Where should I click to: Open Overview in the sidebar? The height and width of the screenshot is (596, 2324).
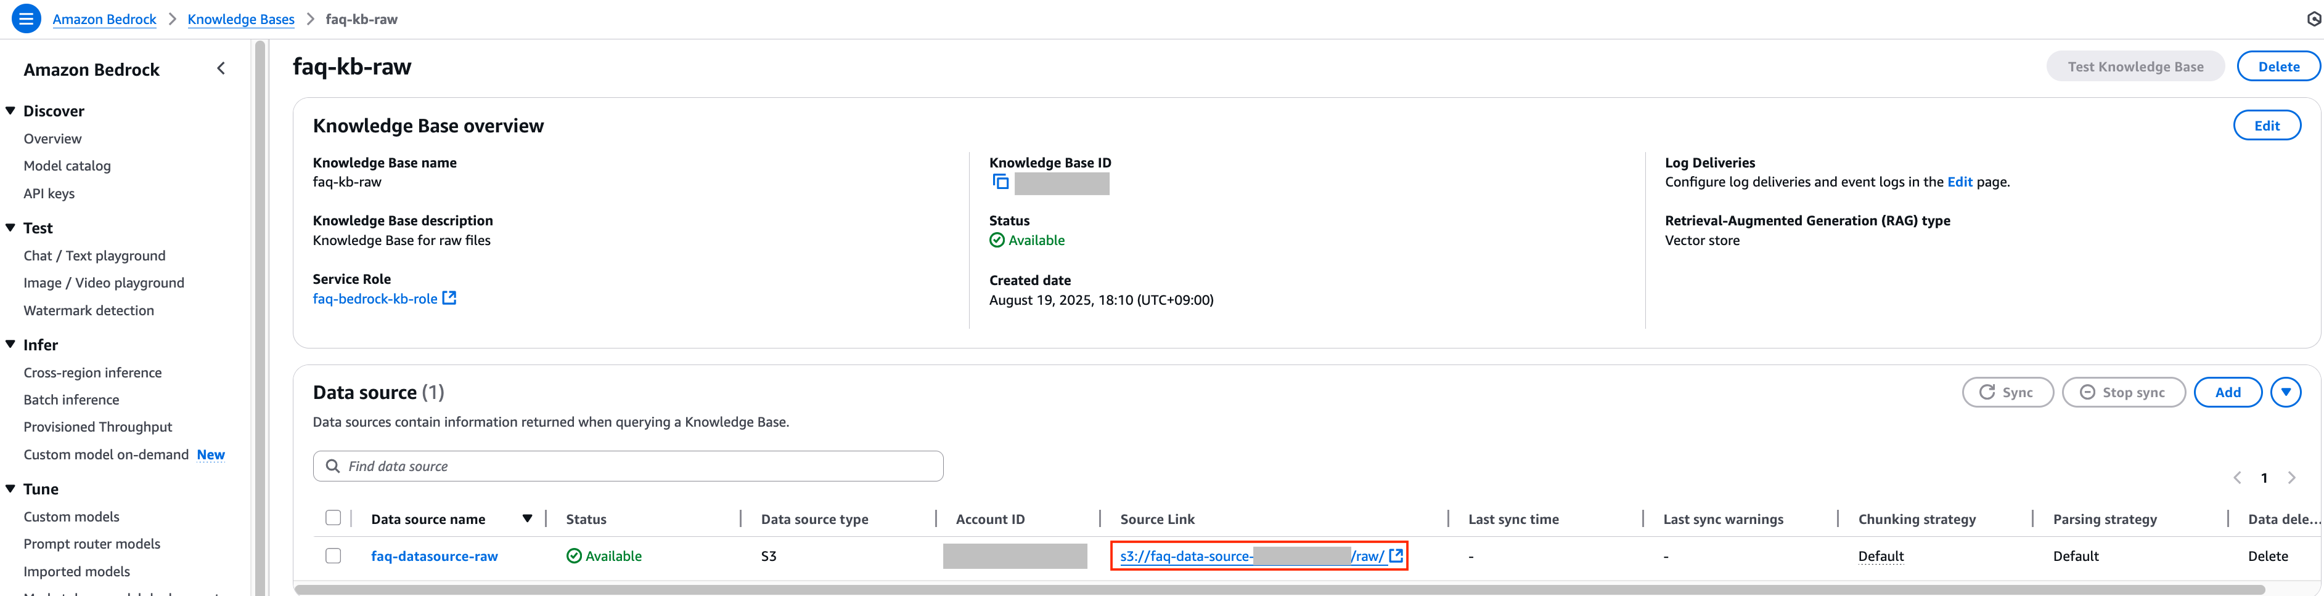tap(52, 139)
